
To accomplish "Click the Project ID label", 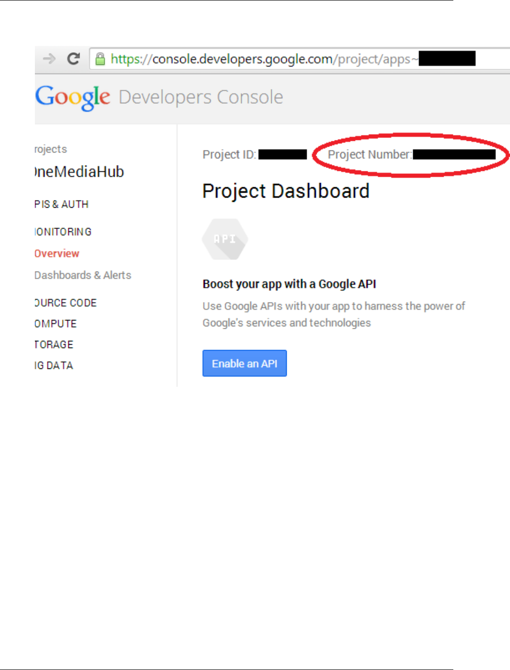I will click(x=229, y=154).
